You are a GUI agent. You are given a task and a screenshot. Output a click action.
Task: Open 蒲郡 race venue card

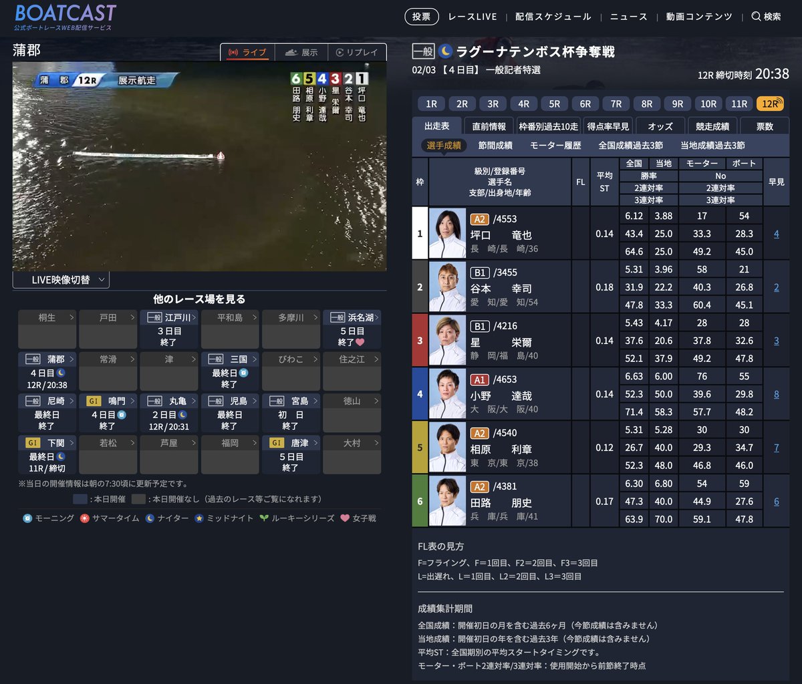click(47, 371)
